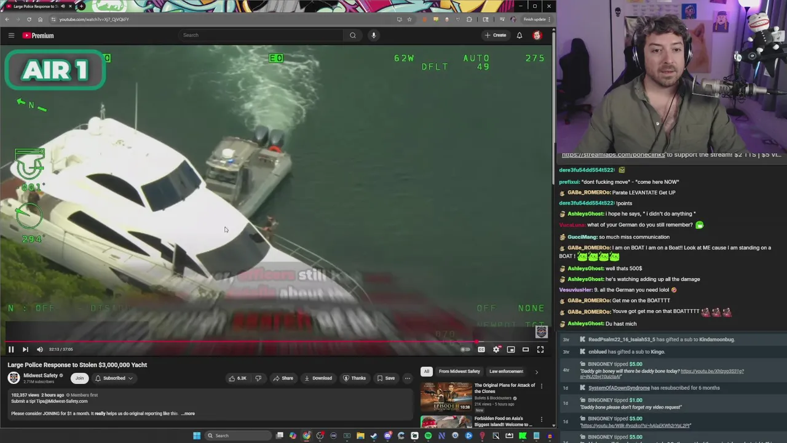Click the taskbar Search box
This screenshot has height=443, width=787.
(237, 436)
